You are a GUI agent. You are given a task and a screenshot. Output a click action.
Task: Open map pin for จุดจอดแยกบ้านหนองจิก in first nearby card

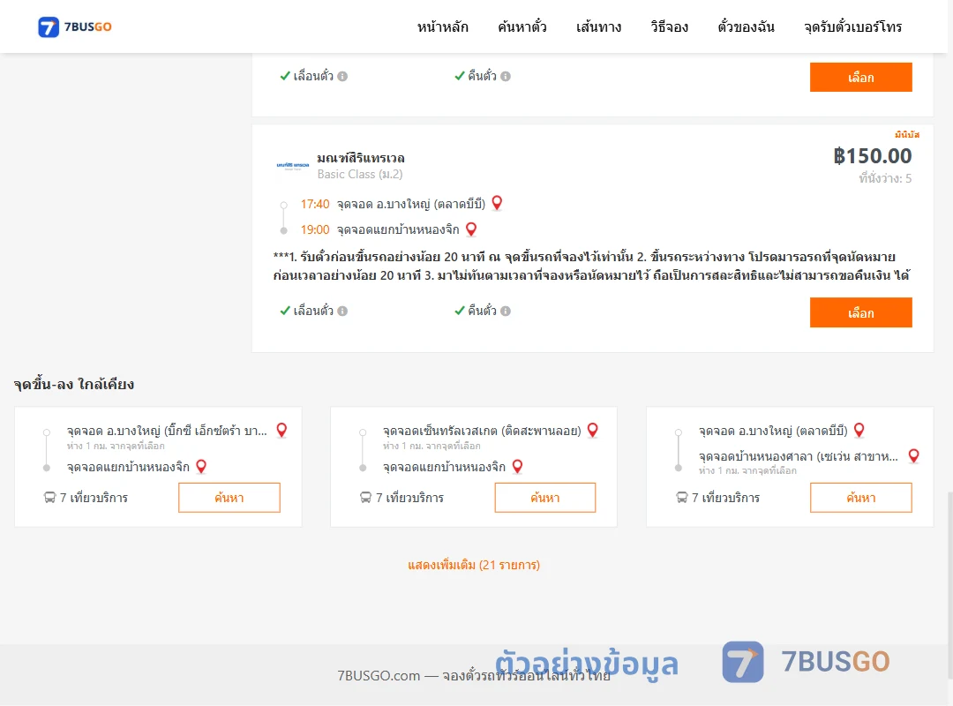(201, 467)
